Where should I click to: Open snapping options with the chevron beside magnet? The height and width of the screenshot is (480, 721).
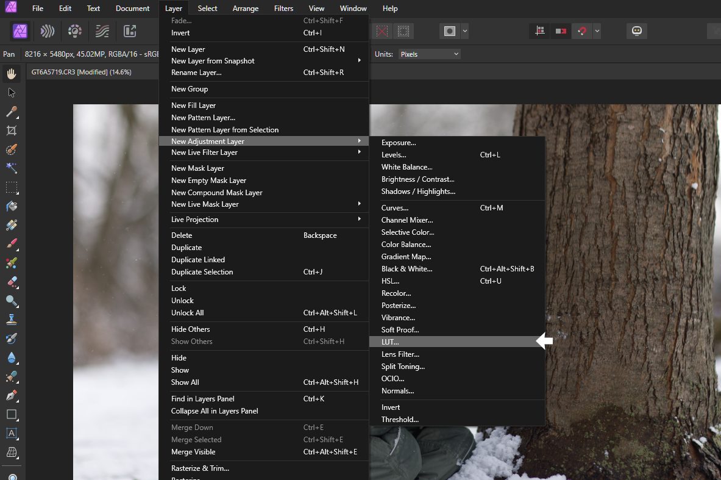[597, 30]
